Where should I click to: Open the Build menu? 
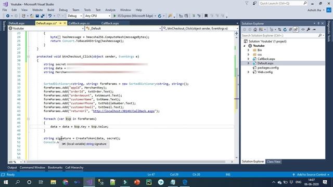[x=51, y=10]
